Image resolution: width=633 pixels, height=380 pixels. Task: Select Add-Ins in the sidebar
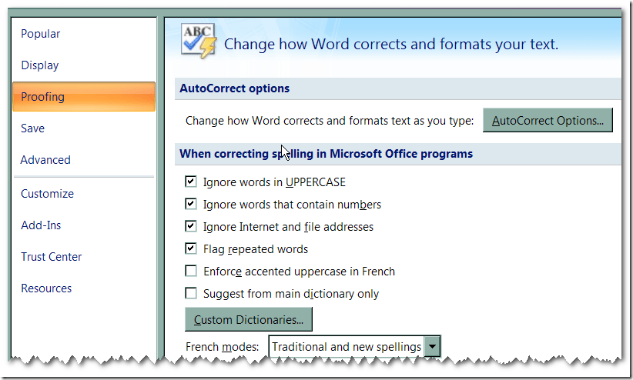click(41, 225)
